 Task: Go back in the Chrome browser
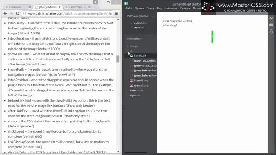click(x=5, y=13)
